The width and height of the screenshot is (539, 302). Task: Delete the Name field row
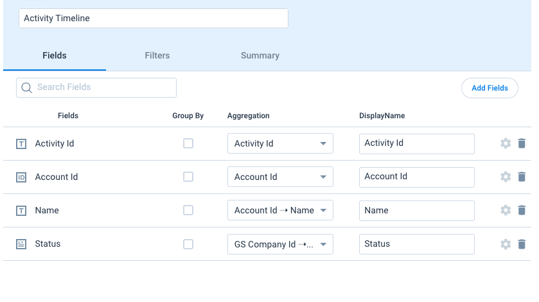pyautogui.click(x=522, y=210)
